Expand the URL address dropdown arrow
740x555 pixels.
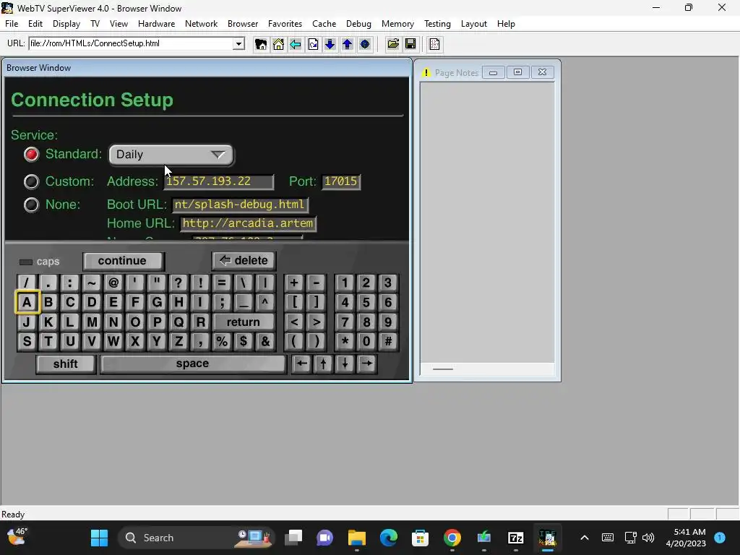tap(238, 44)
